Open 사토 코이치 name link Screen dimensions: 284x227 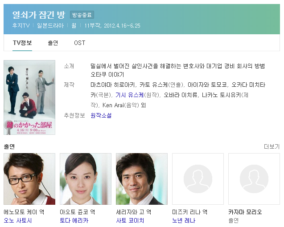pos(130,220)
